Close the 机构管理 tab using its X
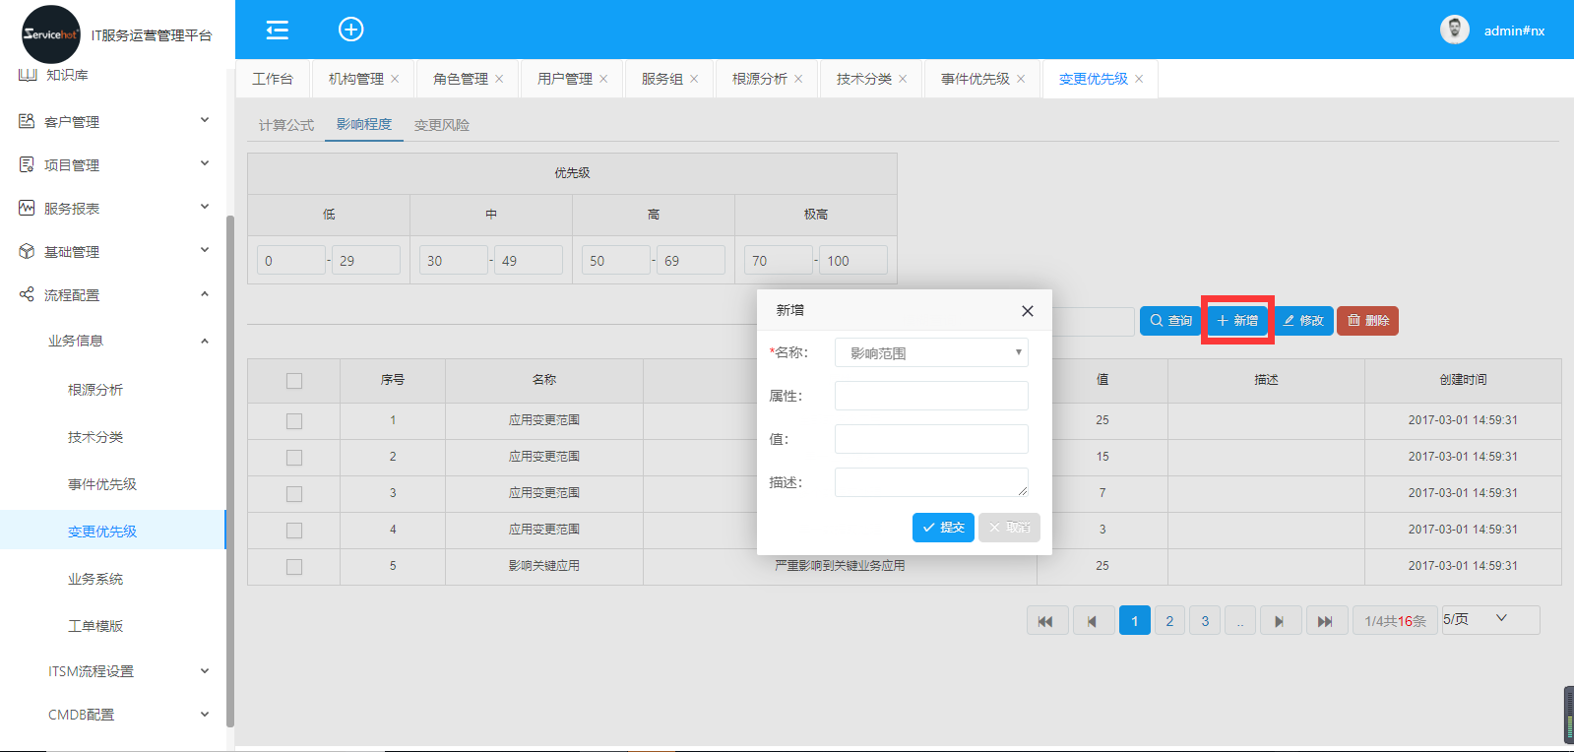 (x=396, y=79)
